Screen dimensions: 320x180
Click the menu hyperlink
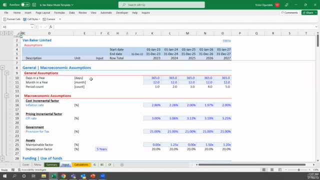pyautogui.click(x=226, y=40)
